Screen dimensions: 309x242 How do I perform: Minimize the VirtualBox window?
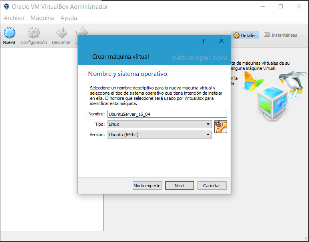pos(263,6)
